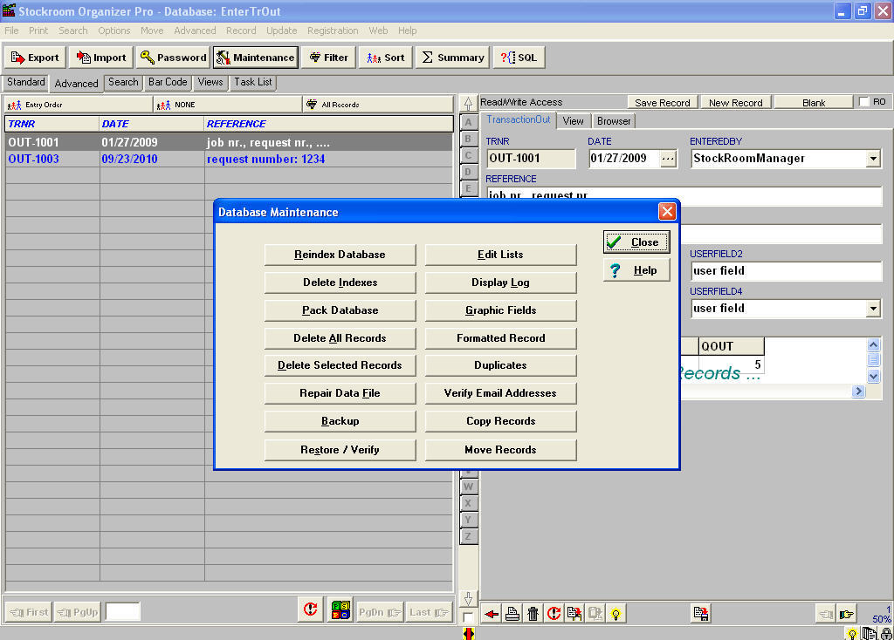The width and height of the screenshot is (894, 640).
Task: Click the copy record icon beside refresh
Action: (x=574, y=614)
